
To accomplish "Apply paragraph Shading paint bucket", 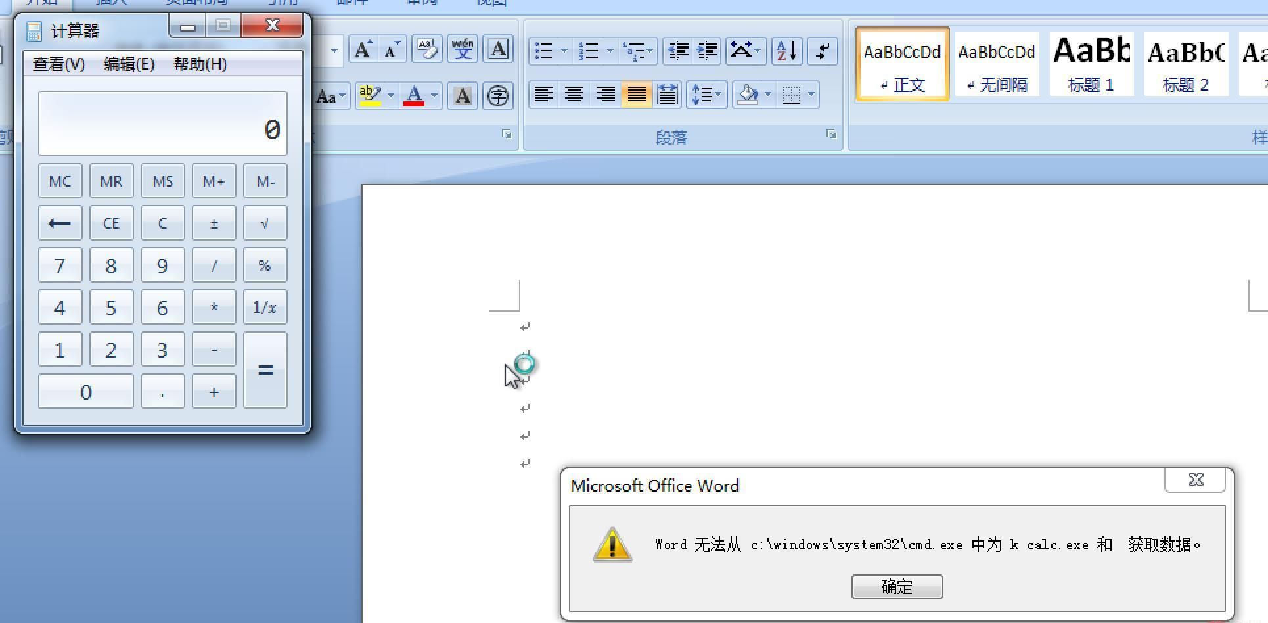I will 748,95.
